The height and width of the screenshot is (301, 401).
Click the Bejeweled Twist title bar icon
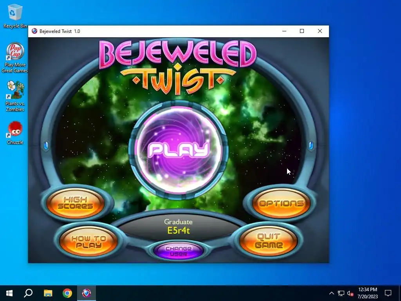coord(34,31)
